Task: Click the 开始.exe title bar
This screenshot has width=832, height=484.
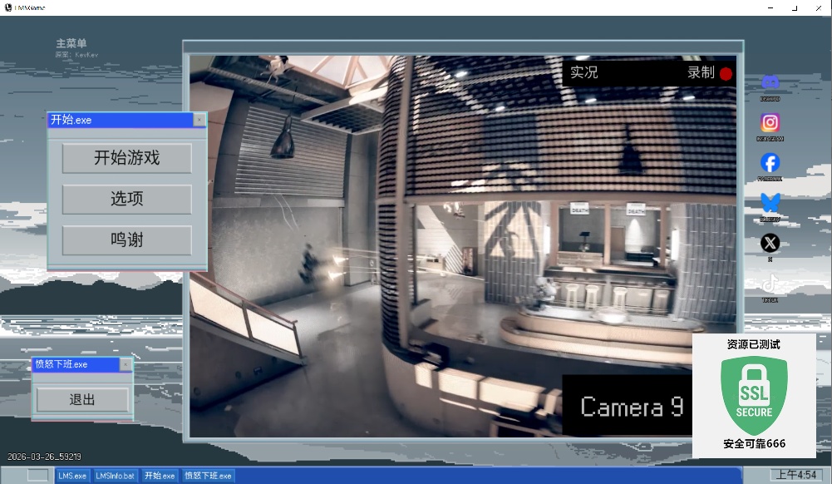Action: coord(120,120)
